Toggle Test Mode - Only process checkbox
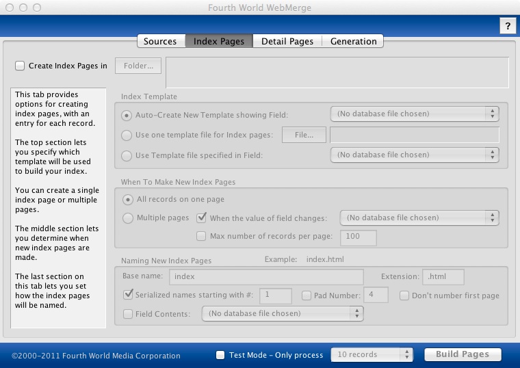Image resolution: width=520 pixels, height=368 pixels. coord(220,355)
